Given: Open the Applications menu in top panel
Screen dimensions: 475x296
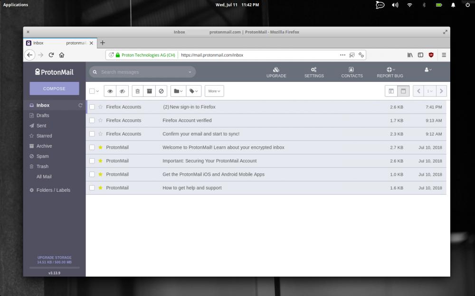Looking at the screenshot, I should (x=16, y=5).
